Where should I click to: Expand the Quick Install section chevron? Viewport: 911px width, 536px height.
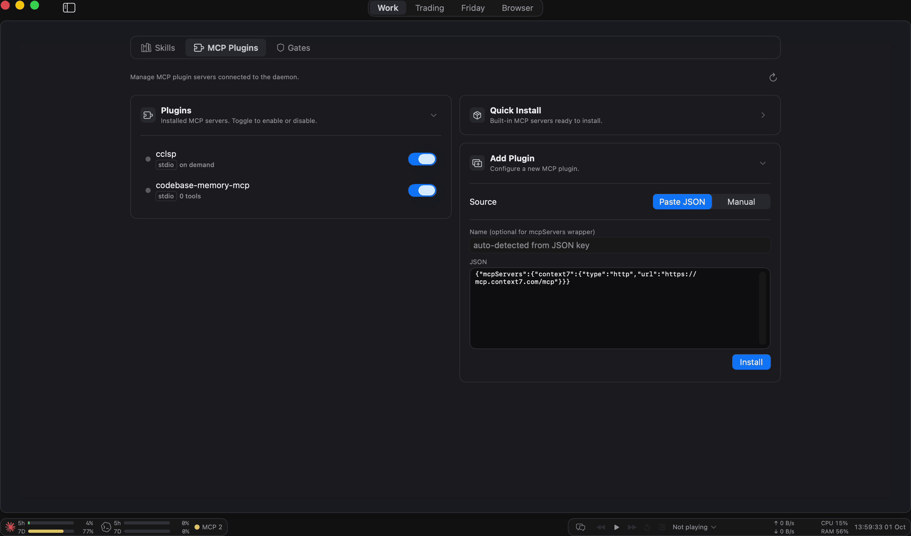pyautogui.click(x=763, y=115)
